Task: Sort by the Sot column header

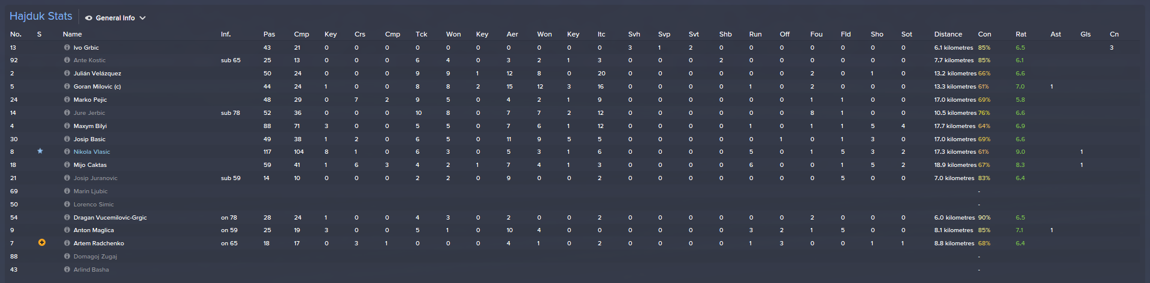Action: [907, 34]
